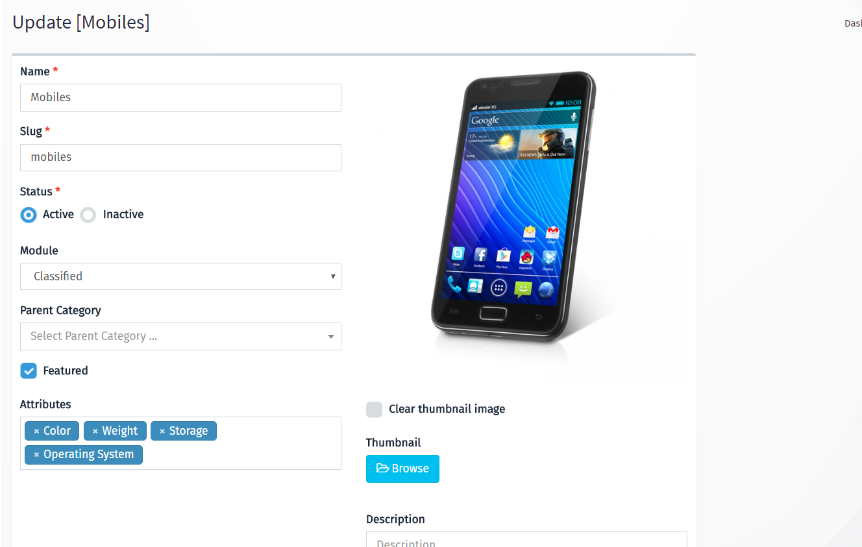Select the Active status radio button
The height and width of the screenshot is (547, 862).
click(29, 215)
